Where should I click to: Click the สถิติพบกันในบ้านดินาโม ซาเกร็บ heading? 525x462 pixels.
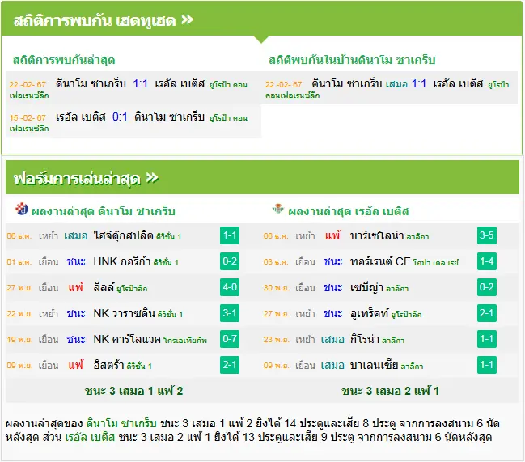352,60
